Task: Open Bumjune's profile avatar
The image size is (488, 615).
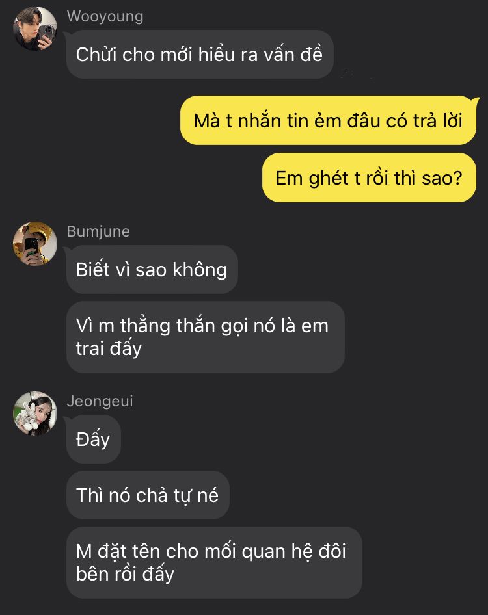Action: (35, 244)
